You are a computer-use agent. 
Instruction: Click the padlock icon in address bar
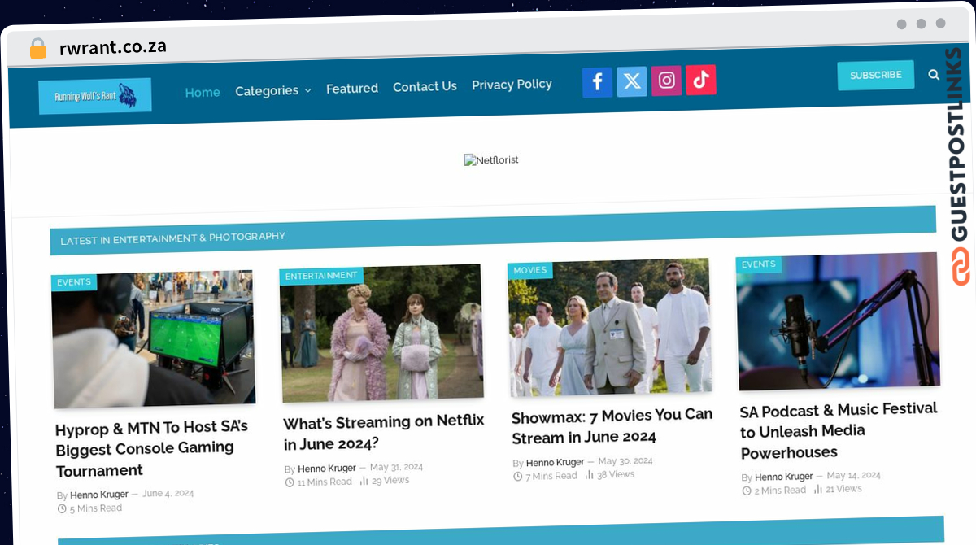click(x=38, y=49)
